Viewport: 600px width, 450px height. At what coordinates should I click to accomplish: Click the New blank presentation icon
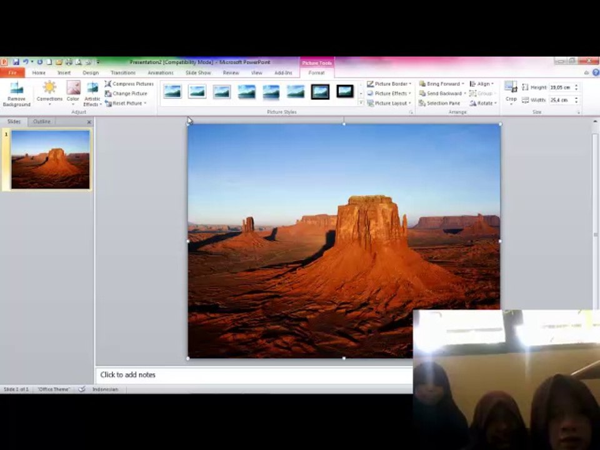[x=49, y=62]
